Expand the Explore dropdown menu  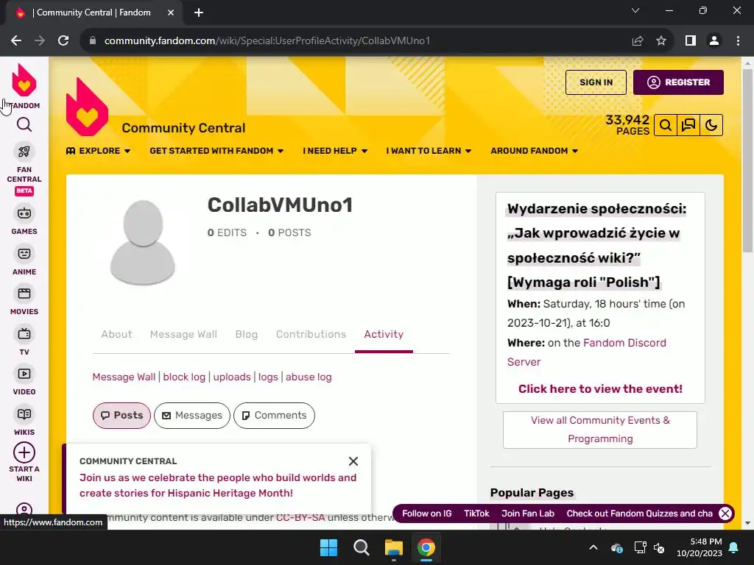click(x=99, y=151)
